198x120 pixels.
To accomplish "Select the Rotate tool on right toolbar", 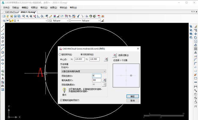I will coord(196,37).
